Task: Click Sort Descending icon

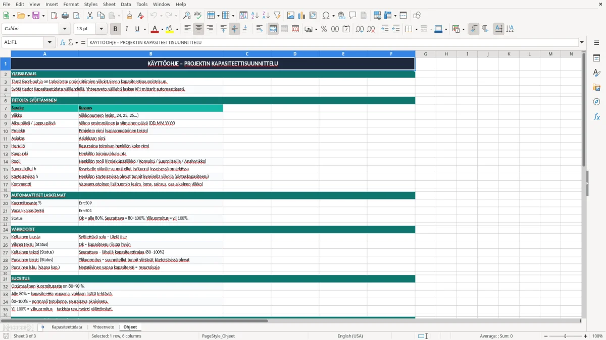Action: pyautogui.click(x=266, y=16)
